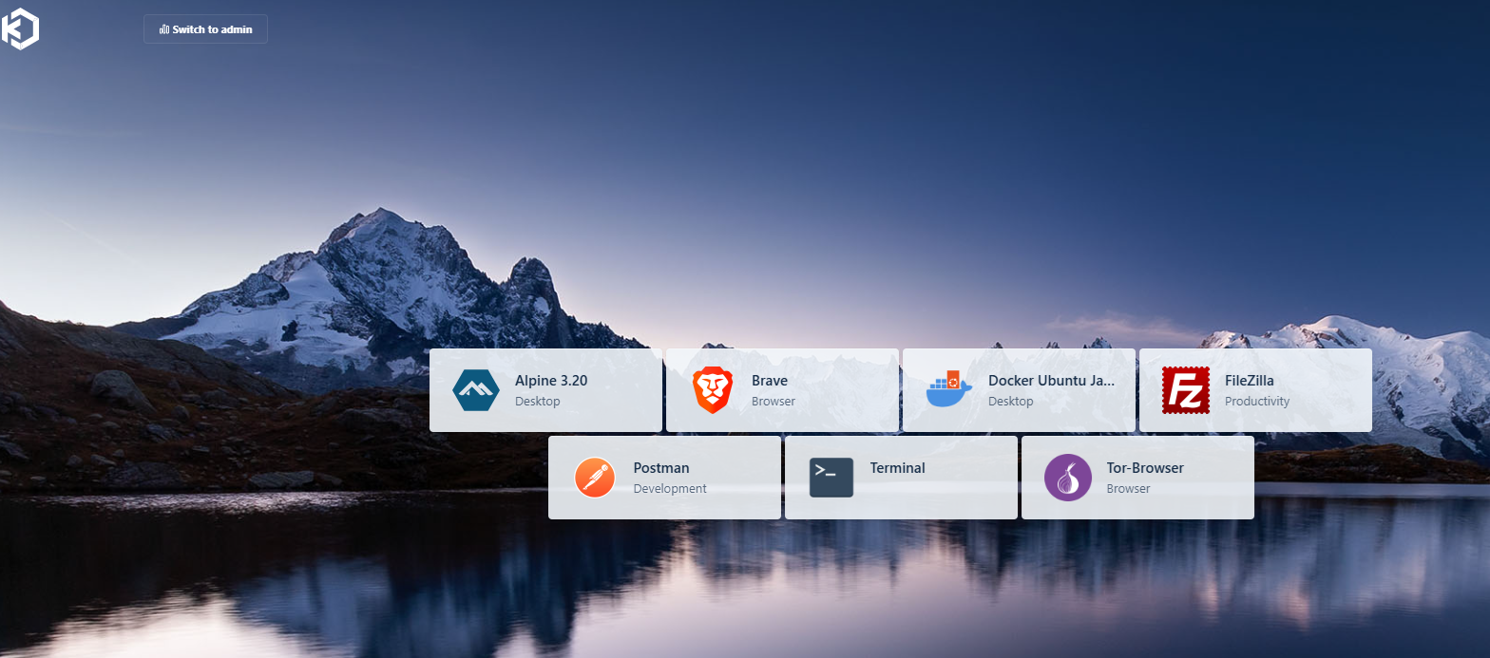Viewport: 1490px width, 658px height.
Task: Start the Terminal workspace by its label
Action: click(x=897, y=468)
